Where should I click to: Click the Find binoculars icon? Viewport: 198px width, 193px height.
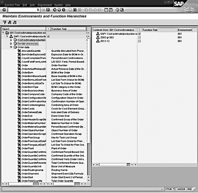point(75,10)
